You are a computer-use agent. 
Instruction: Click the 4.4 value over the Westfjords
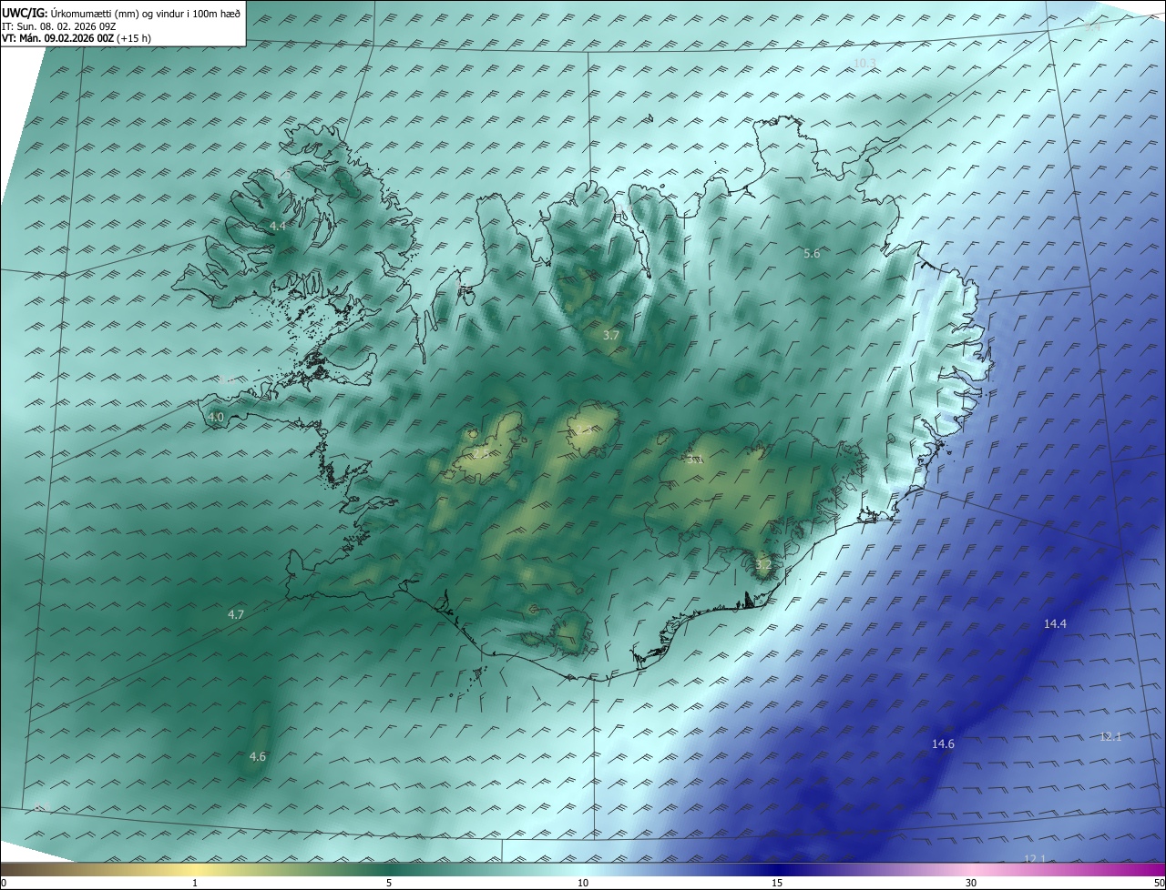tap(277, 226)
